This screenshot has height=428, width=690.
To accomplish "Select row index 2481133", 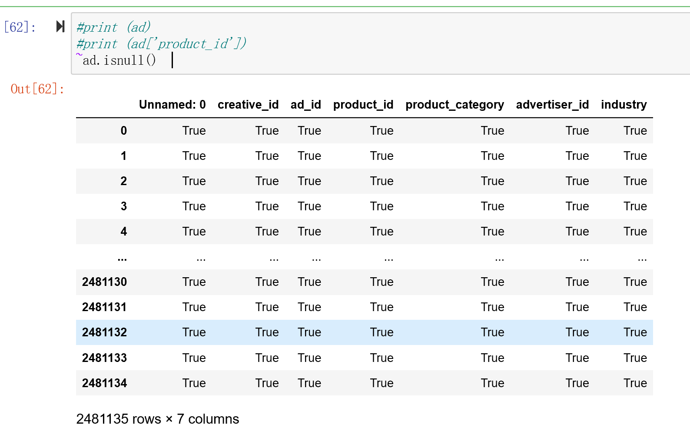I will (104, 358).
